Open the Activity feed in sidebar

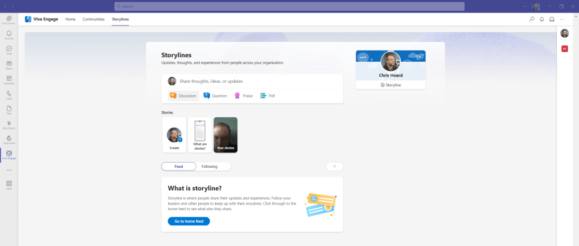9,35
